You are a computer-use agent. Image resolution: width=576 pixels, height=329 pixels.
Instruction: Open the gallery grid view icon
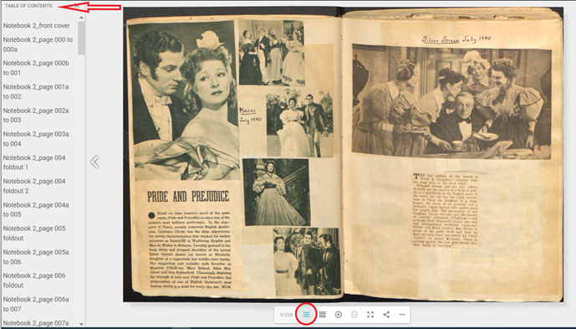[x=322, y=315]
